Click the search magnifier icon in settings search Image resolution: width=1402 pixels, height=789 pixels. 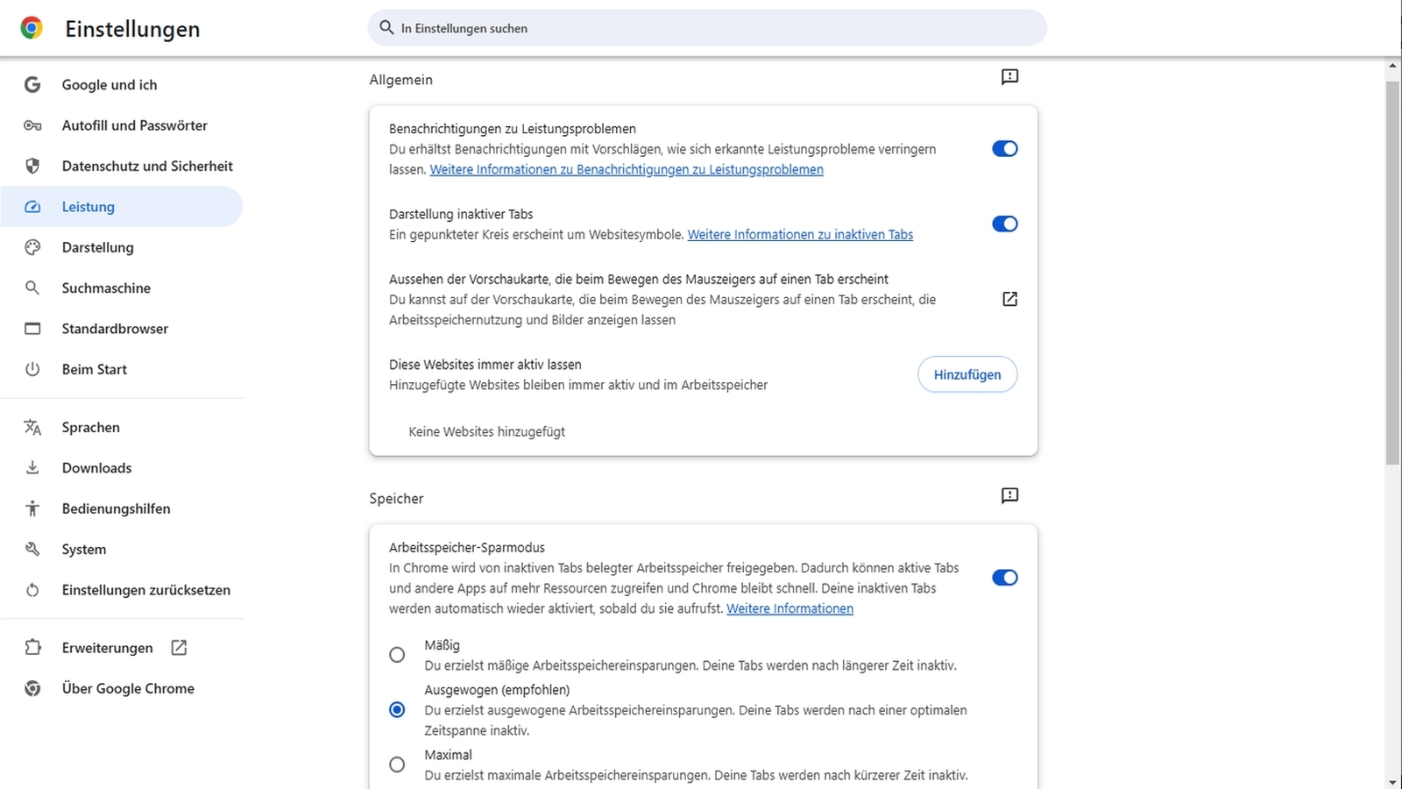pyautogui.click(x=386, y=28)
